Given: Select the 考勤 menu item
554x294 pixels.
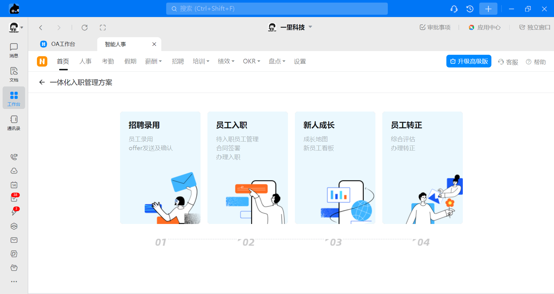Looking at the screenshot, I should (108, 61).
